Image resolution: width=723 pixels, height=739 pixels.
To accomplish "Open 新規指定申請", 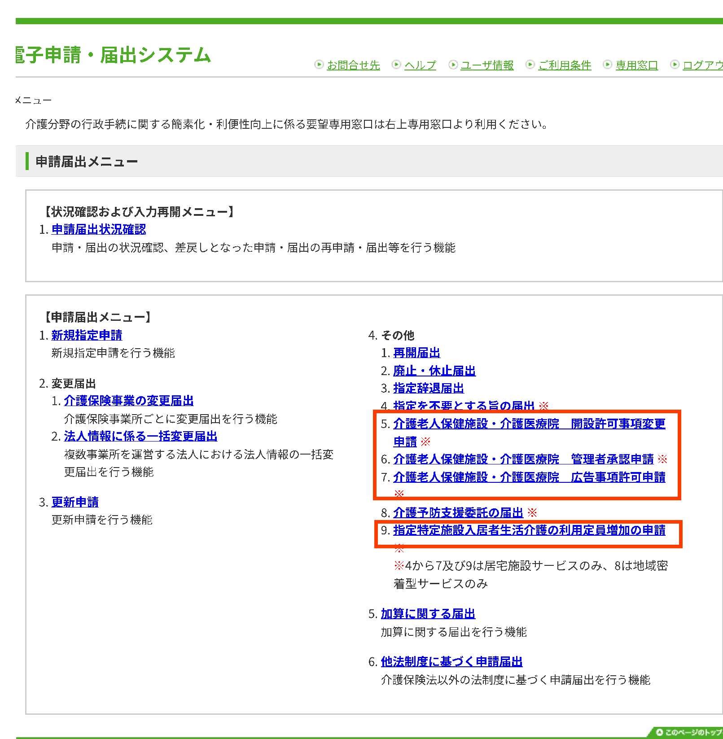I will point(88,335).
